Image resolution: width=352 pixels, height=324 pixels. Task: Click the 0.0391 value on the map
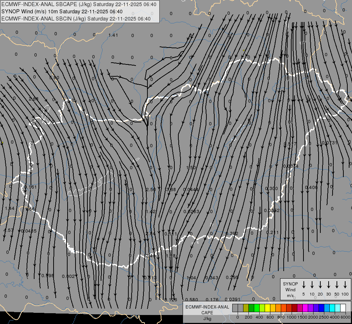click(x=233, y=299)
